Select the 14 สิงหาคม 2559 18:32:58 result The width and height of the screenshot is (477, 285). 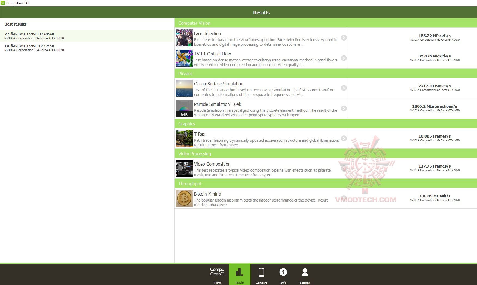point(87,48)
